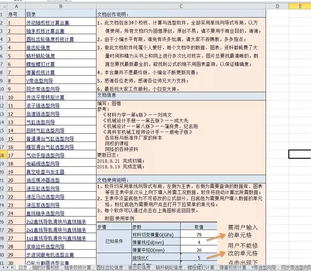
Task: Switch to the 轴的计算校核 sheet tab
Action: (46, 267)
